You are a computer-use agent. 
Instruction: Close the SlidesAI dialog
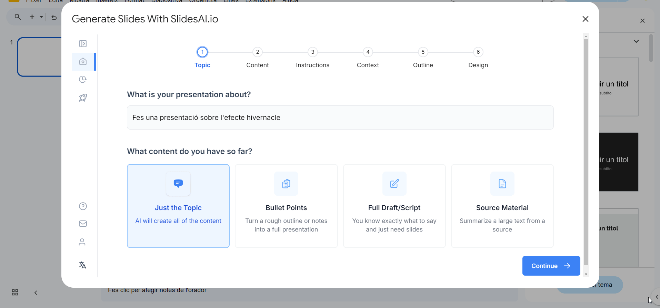pyautogui.click(x=585, y=19)
